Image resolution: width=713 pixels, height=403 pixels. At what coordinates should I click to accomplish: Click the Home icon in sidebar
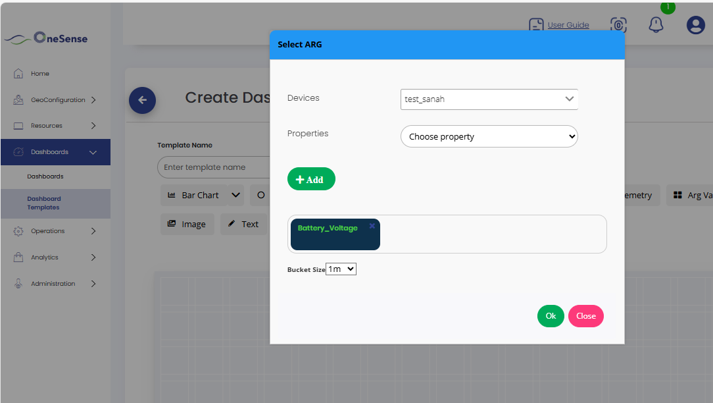tap(18, 74)
